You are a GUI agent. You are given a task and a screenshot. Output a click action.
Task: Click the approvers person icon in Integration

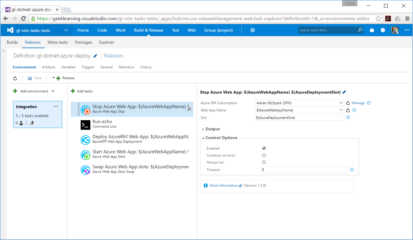[x=21, y=123]
